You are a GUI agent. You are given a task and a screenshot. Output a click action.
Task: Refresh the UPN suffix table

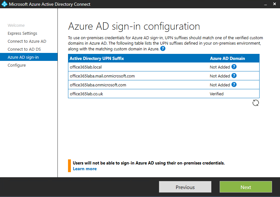pos(255,103)
